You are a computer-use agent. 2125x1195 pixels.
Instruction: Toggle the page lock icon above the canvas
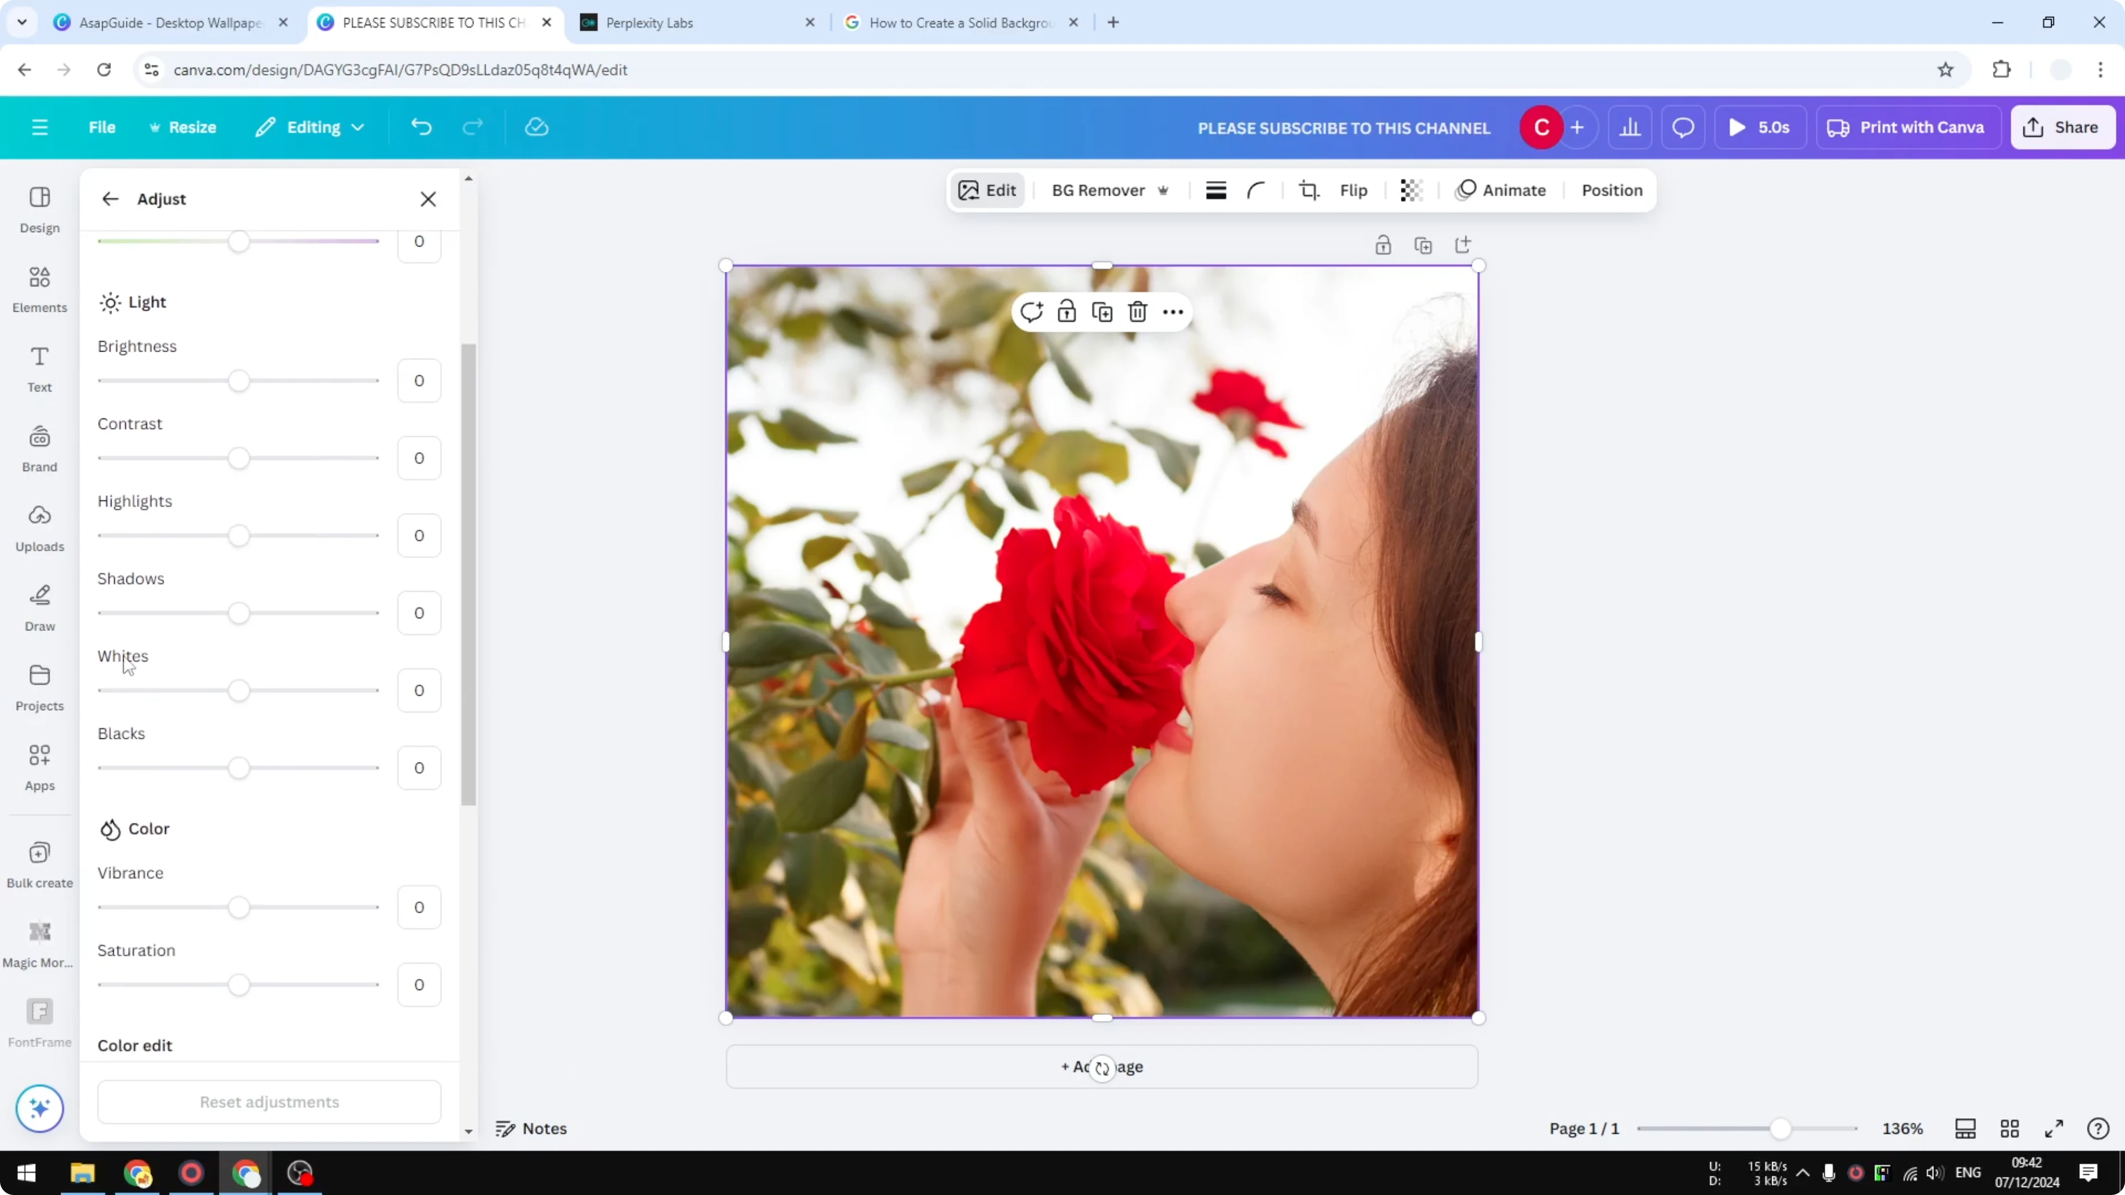coord(1384,244)
